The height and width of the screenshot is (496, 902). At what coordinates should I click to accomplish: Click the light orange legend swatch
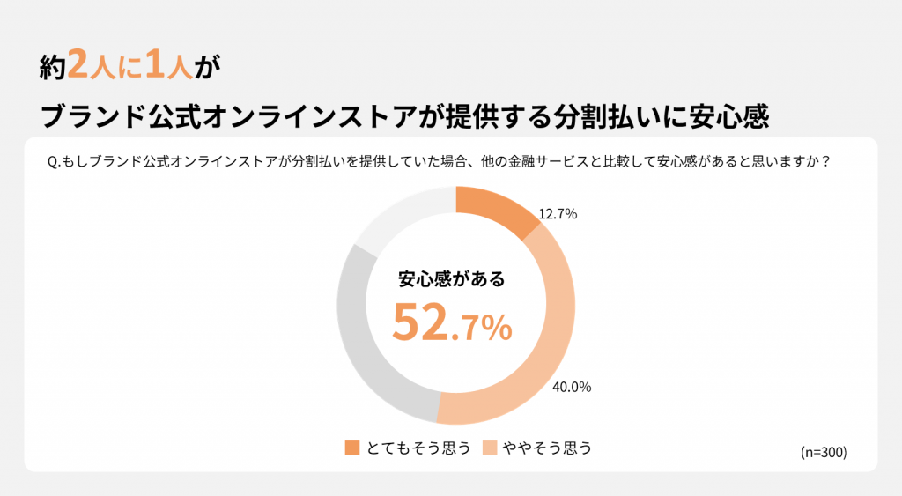(x=491, y=448)
